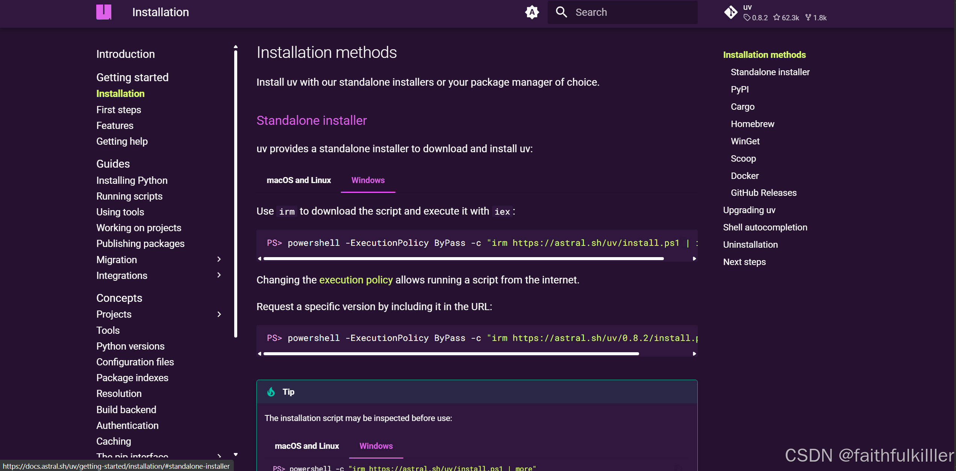The width and height of the screenshot is (956, 471).
Task: Expand the Integrations section
Action: pos(219,275)
